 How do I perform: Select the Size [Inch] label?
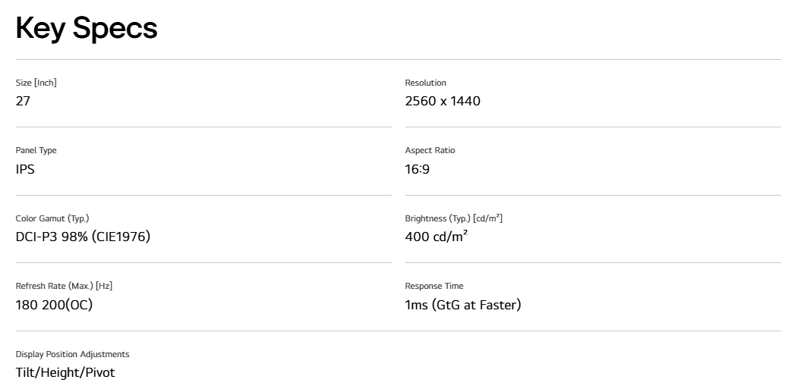(36, 83)
